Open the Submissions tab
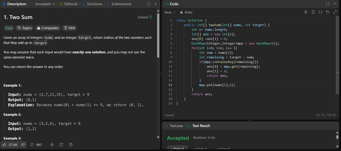The width and height of the screenshot is (341, 151). 119,4
